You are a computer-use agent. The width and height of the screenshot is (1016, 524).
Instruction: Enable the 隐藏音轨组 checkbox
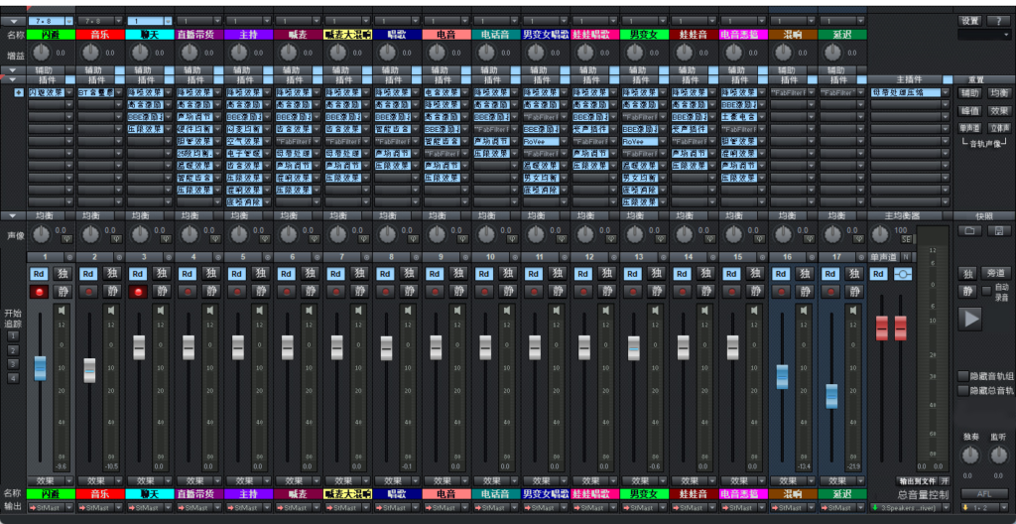962,375
